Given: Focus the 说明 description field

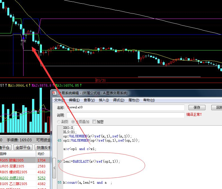Looking at the screenshot, I should (126, 115).
